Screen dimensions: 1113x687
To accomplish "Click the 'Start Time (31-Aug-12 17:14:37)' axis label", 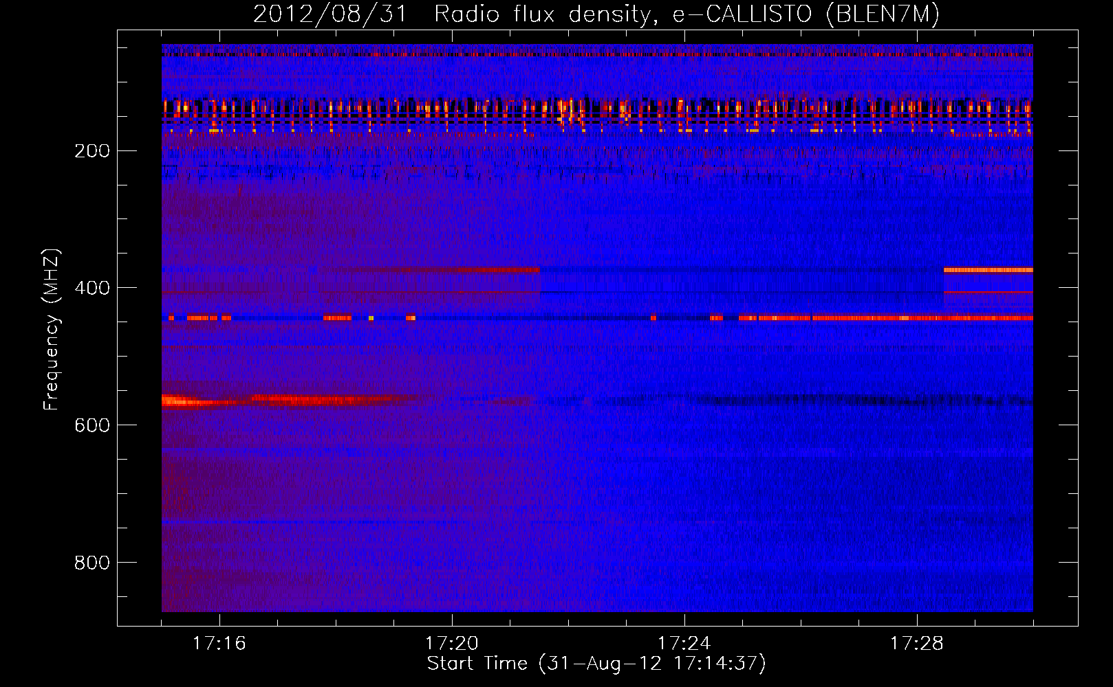I will click(x=596, y=664).
